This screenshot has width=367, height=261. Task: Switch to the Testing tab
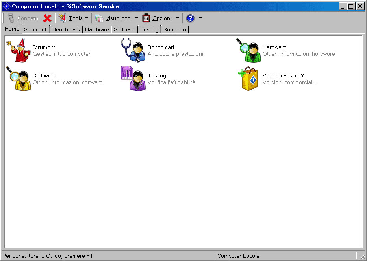(x=149, y=29)
